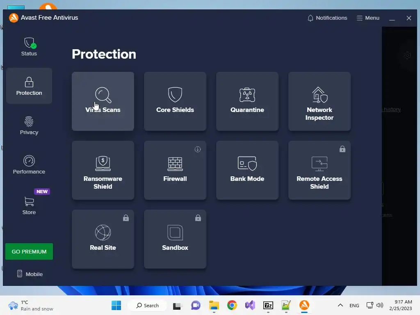Click the history link behind the panel
Viewport: 420px width, 315px height.
392,109
